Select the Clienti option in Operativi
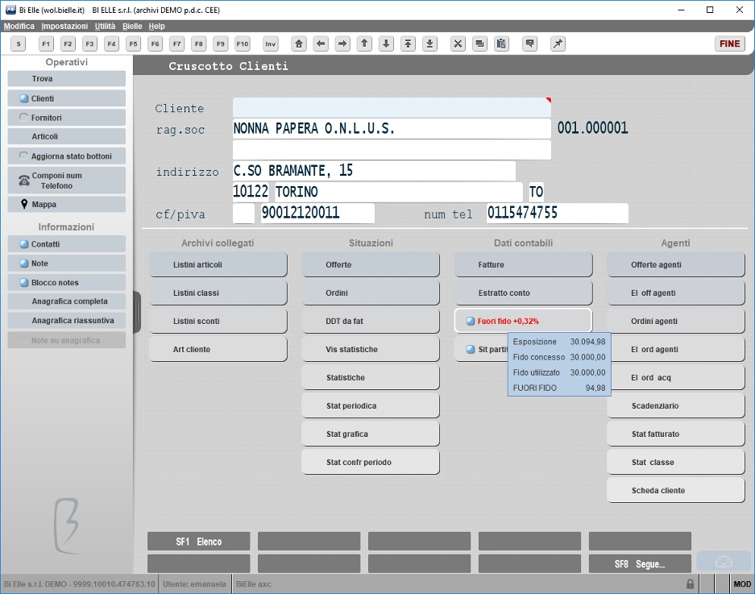Viewport: 755px width, 594px height. click(x=66, y=98)
